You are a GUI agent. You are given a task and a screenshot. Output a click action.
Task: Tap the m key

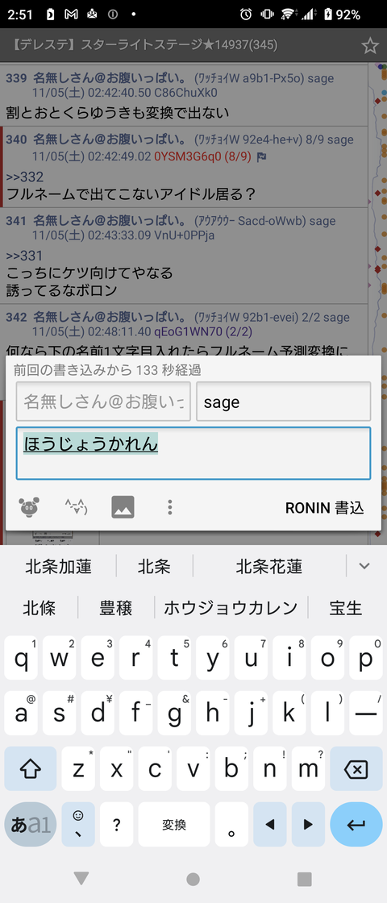coord(308,768)
